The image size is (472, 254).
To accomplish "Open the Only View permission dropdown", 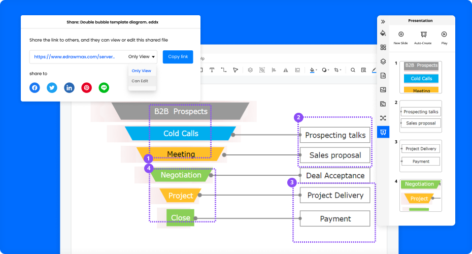I will 142,57.
